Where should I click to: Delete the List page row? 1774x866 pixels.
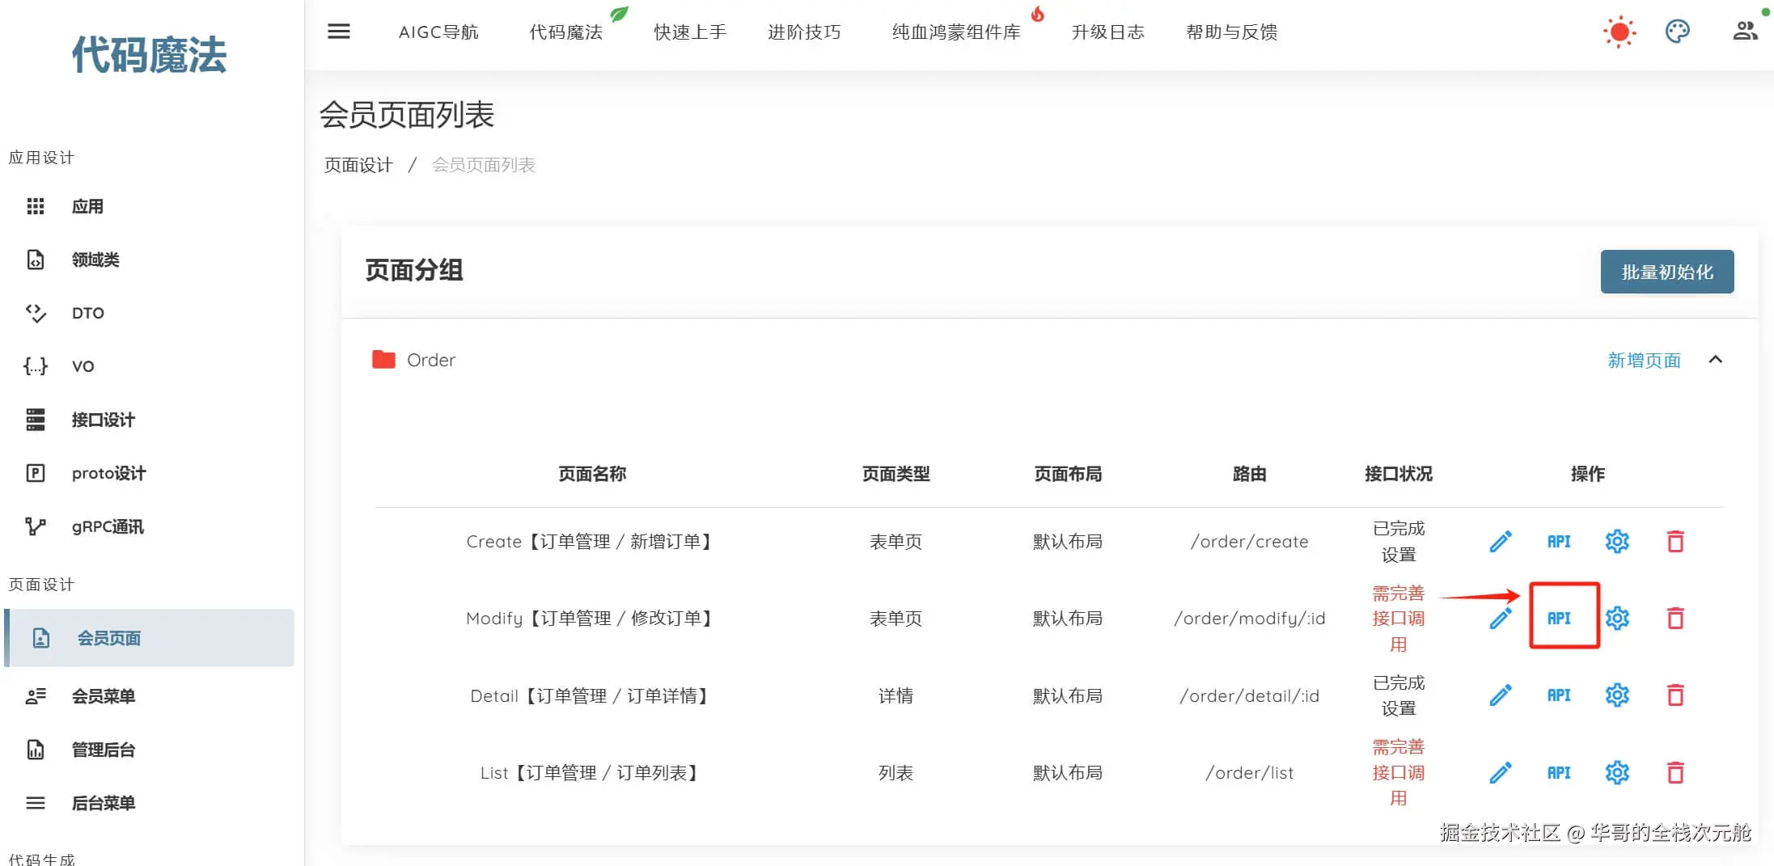tap(1675, 773)
